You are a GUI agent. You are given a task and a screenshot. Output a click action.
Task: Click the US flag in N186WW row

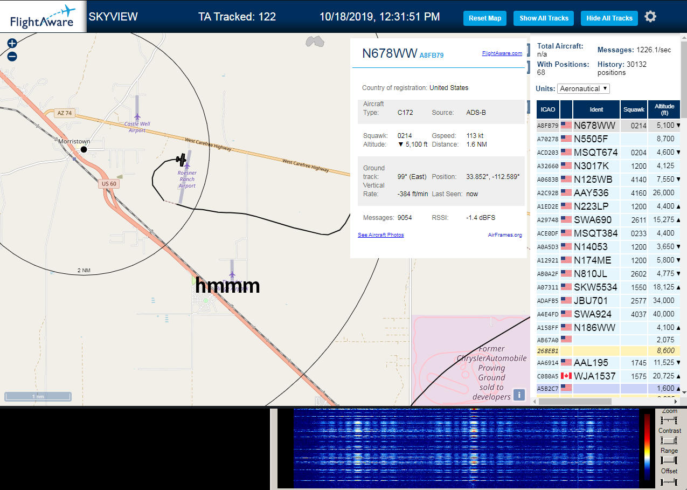click(x=566, y=327)
